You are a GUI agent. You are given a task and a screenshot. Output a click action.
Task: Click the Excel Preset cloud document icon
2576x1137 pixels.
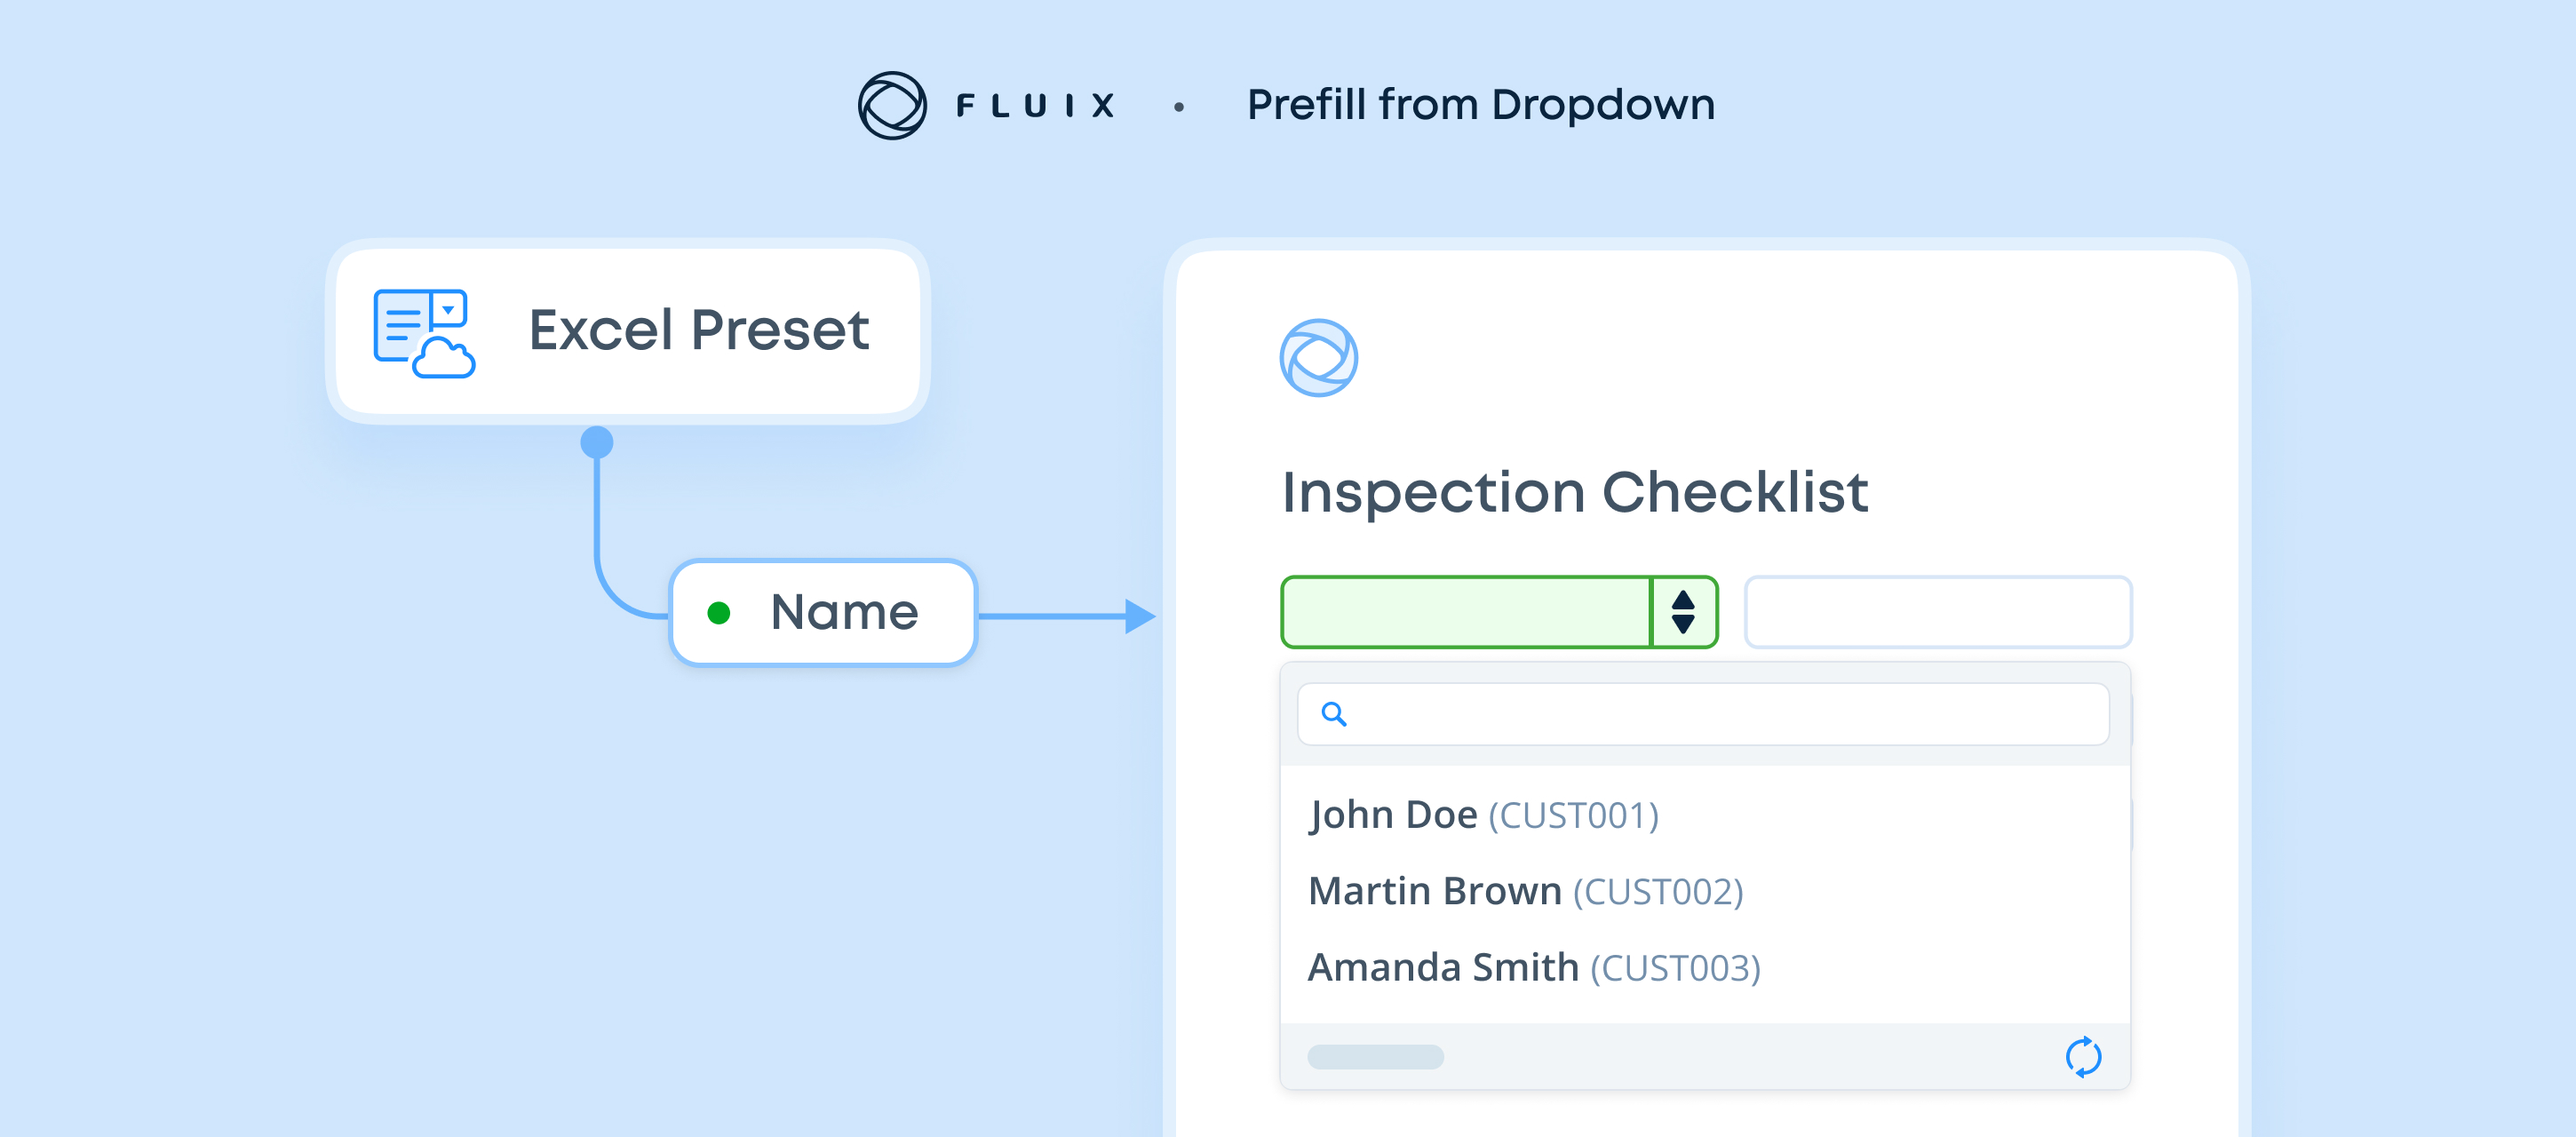423,333
